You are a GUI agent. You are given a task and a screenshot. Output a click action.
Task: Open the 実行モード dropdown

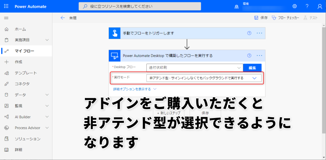[204, 78]
